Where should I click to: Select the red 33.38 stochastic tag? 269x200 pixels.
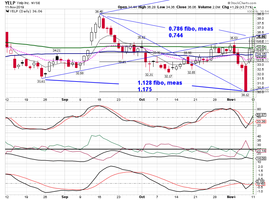(261, 121)
